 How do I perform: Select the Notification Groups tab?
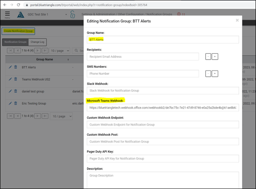click(x=15, y=42)
